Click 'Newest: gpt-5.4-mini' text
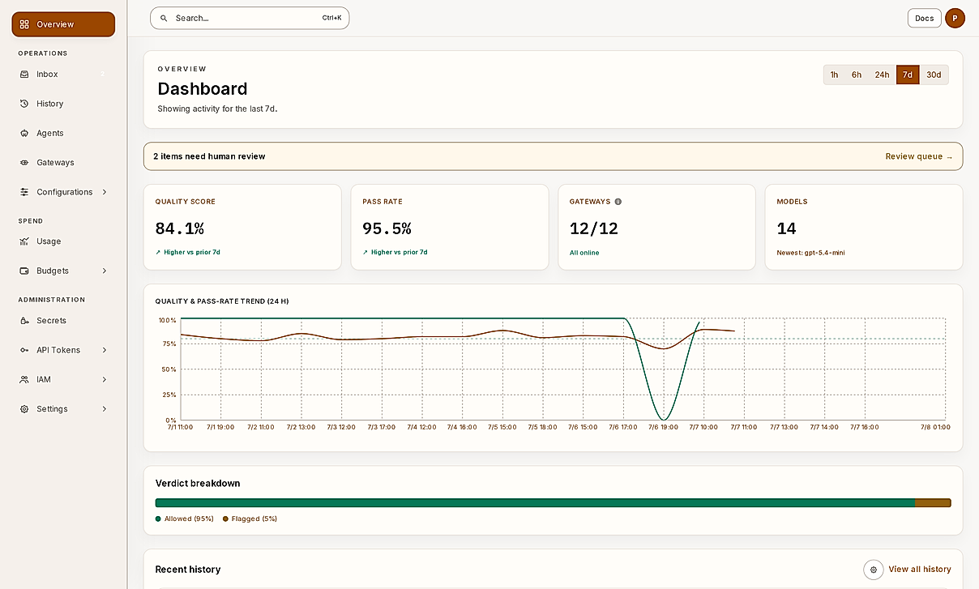Screen dimensions: 979x589 pyautogui.click(x=810, y=253)
